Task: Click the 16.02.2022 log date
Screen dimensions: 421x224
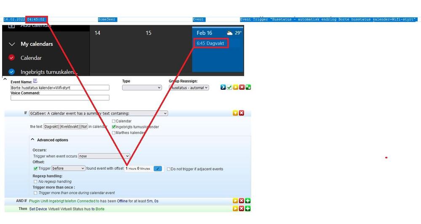Action: (x=14, y=19)
